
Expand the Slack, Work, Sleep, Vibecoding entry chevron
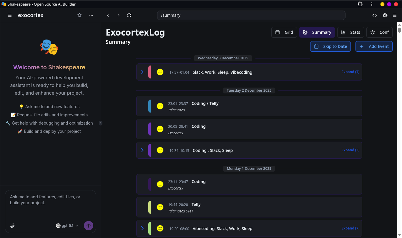click(x=142, y=72)
